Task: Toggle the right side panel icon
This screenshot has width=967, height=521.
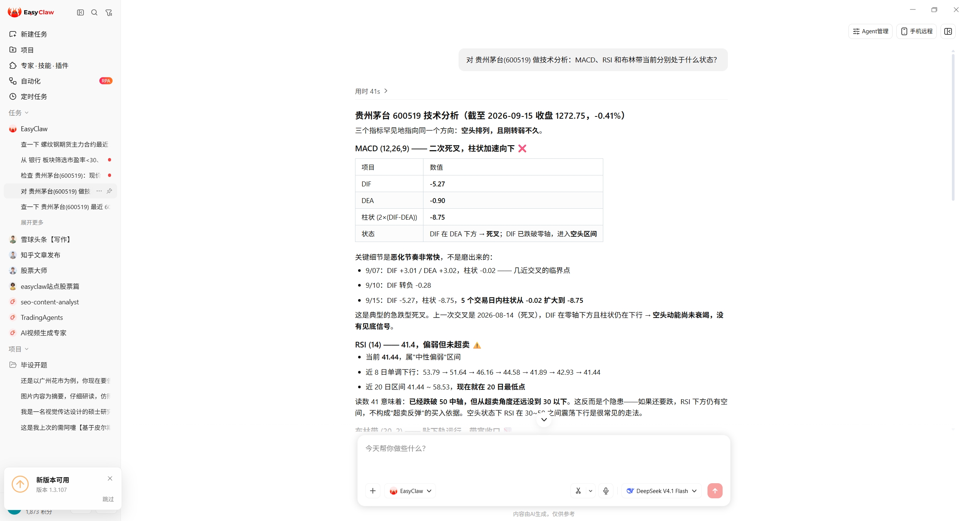Action: pos(948,31)
